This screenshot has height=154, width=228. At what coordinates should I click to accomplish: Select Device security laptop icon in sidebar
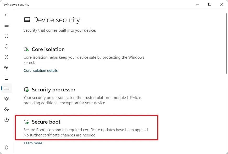pos(6,88)
